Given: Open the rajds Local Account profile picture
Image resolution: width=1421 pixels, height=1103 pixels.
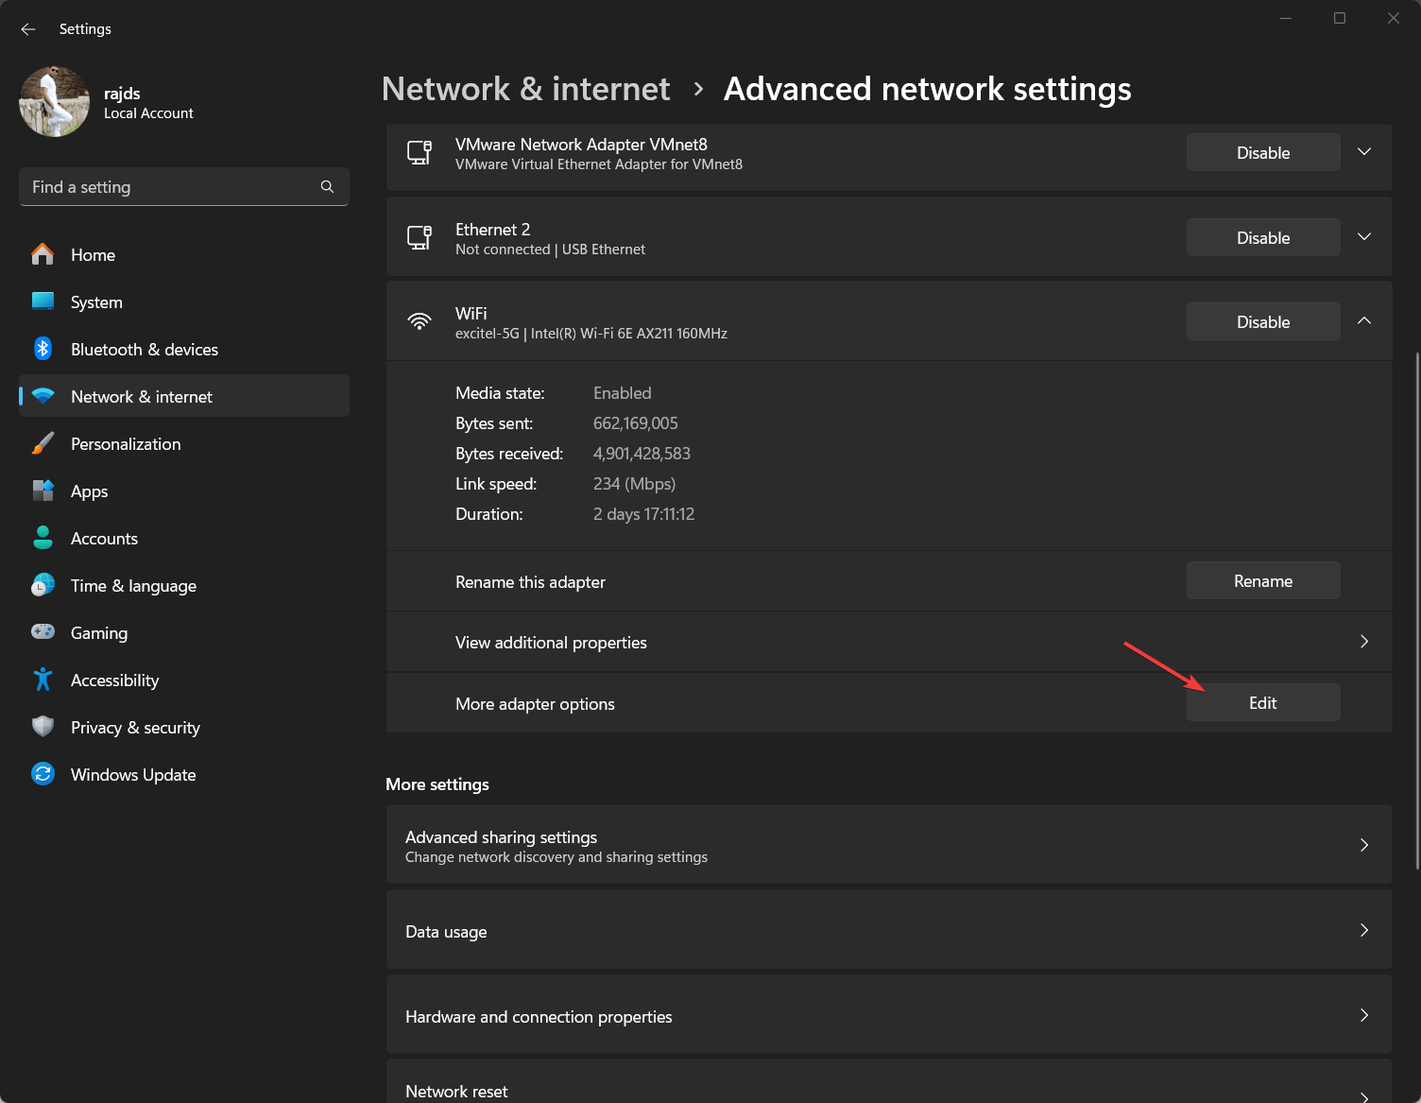Looking at the screenshot, I should click(x=54, y=101).
